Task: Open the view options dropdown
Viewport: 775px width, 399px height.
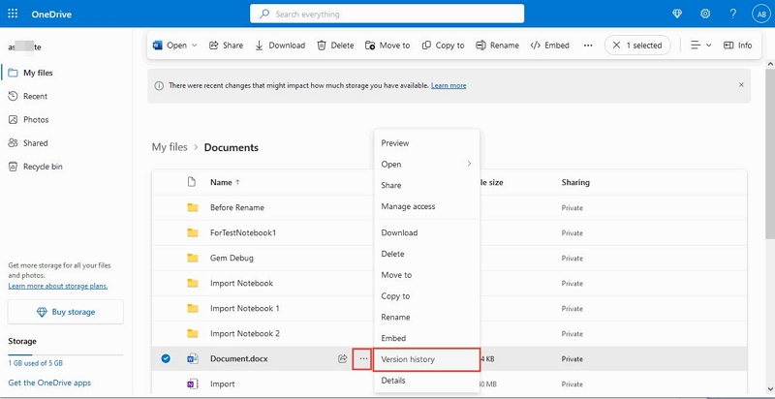Action: click(x=699, y=46)
